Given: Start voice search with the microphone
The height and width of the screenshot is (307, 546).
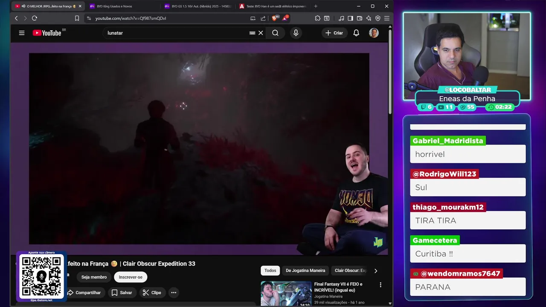Looking at the screenshot, I should tap(296, 33).
